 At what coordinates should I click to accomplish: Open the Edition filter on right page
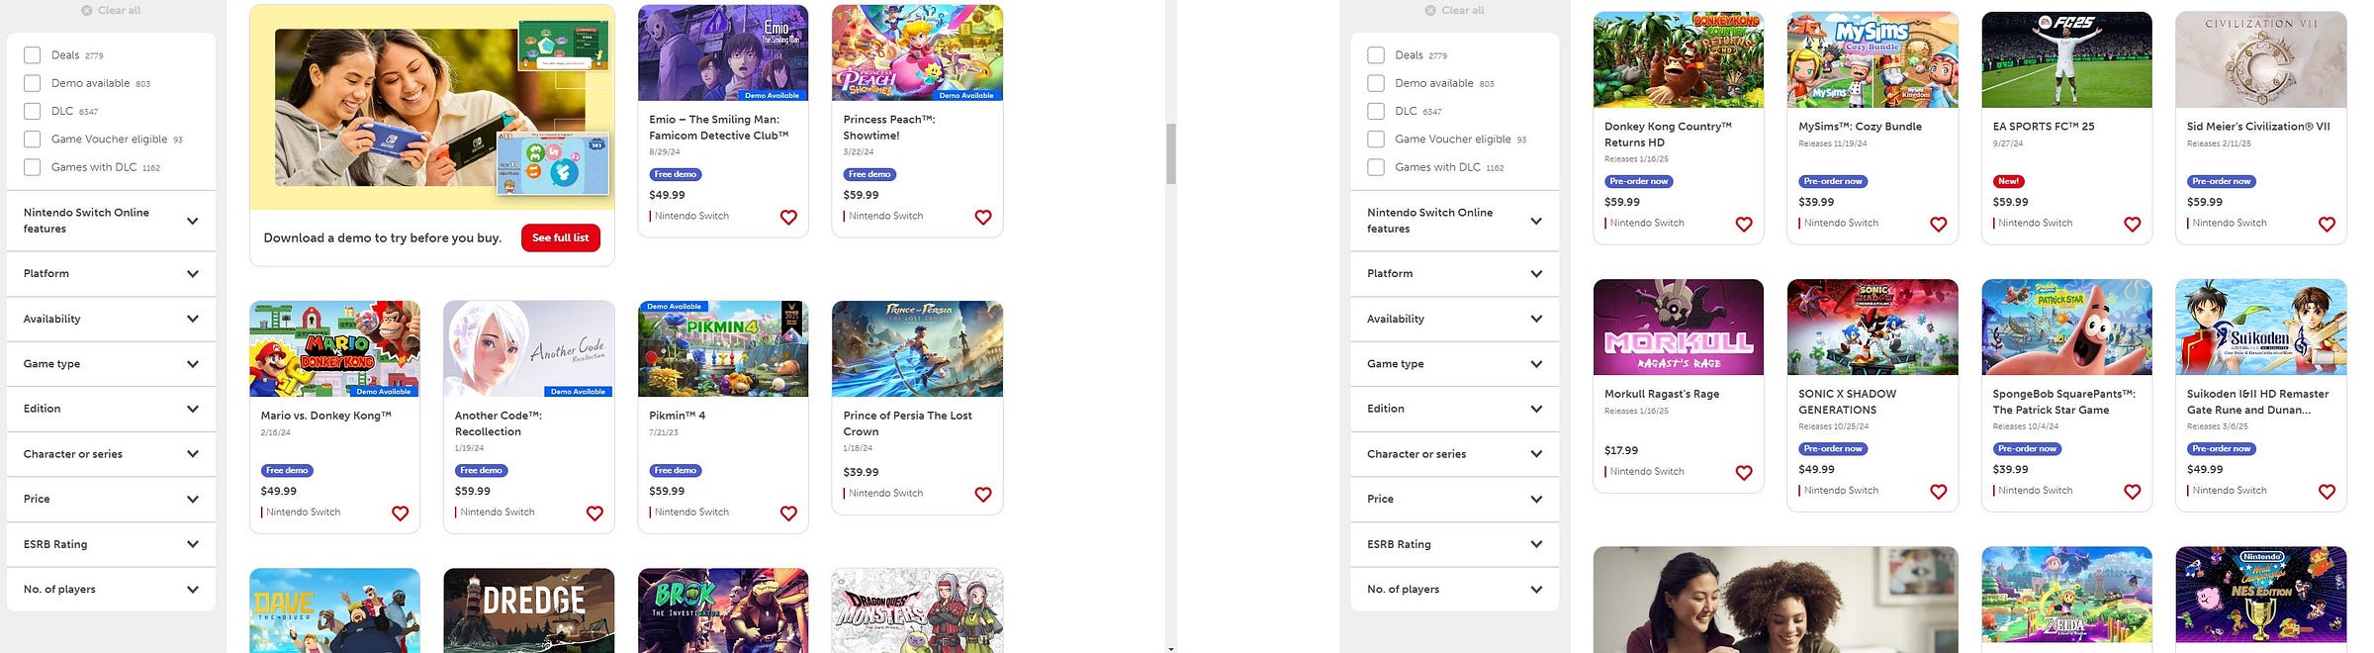coord(1455,409)
